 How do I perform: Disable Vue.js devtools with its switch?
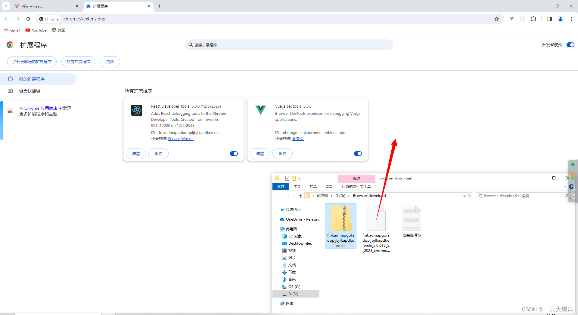click(x=358, y=154)
